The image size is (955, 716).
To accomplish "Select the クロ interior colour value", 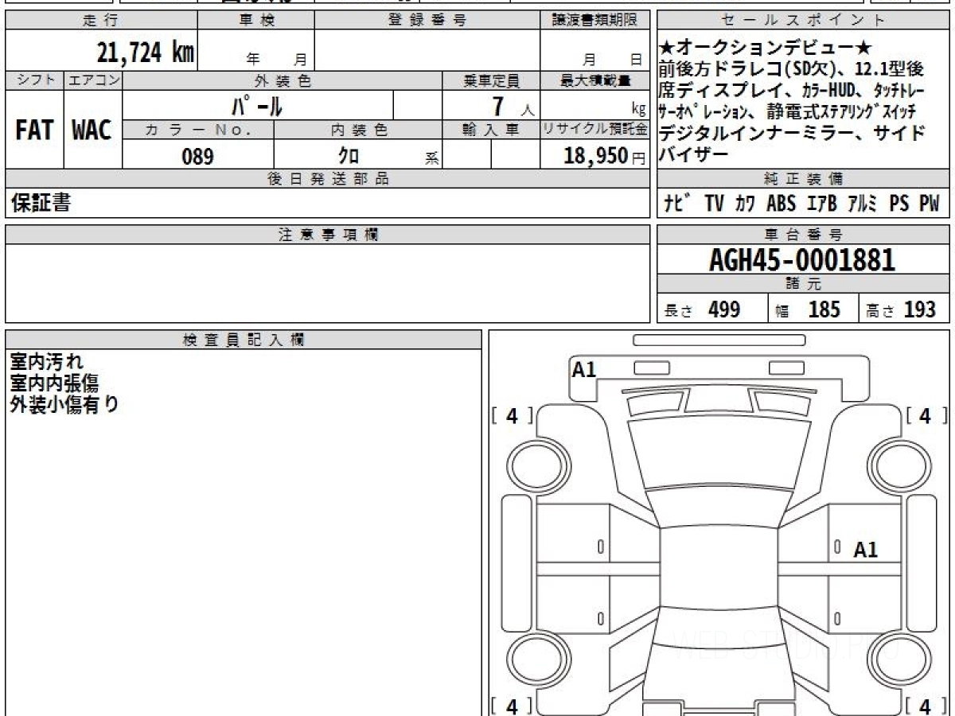I will point(348,157).
